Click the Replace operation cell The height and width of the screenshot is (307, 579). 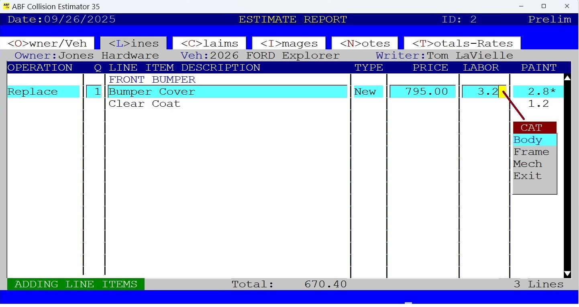tap(43, 91)
